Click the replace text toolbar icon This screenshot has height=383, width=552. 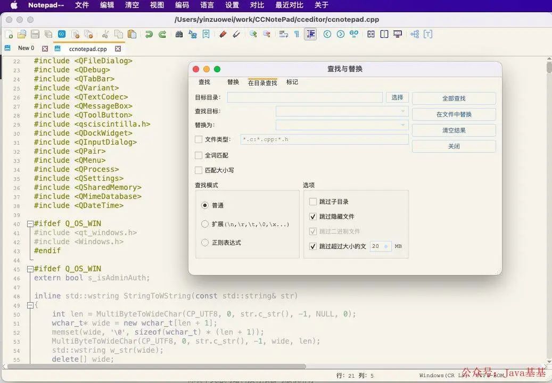[x=193, y=34]
